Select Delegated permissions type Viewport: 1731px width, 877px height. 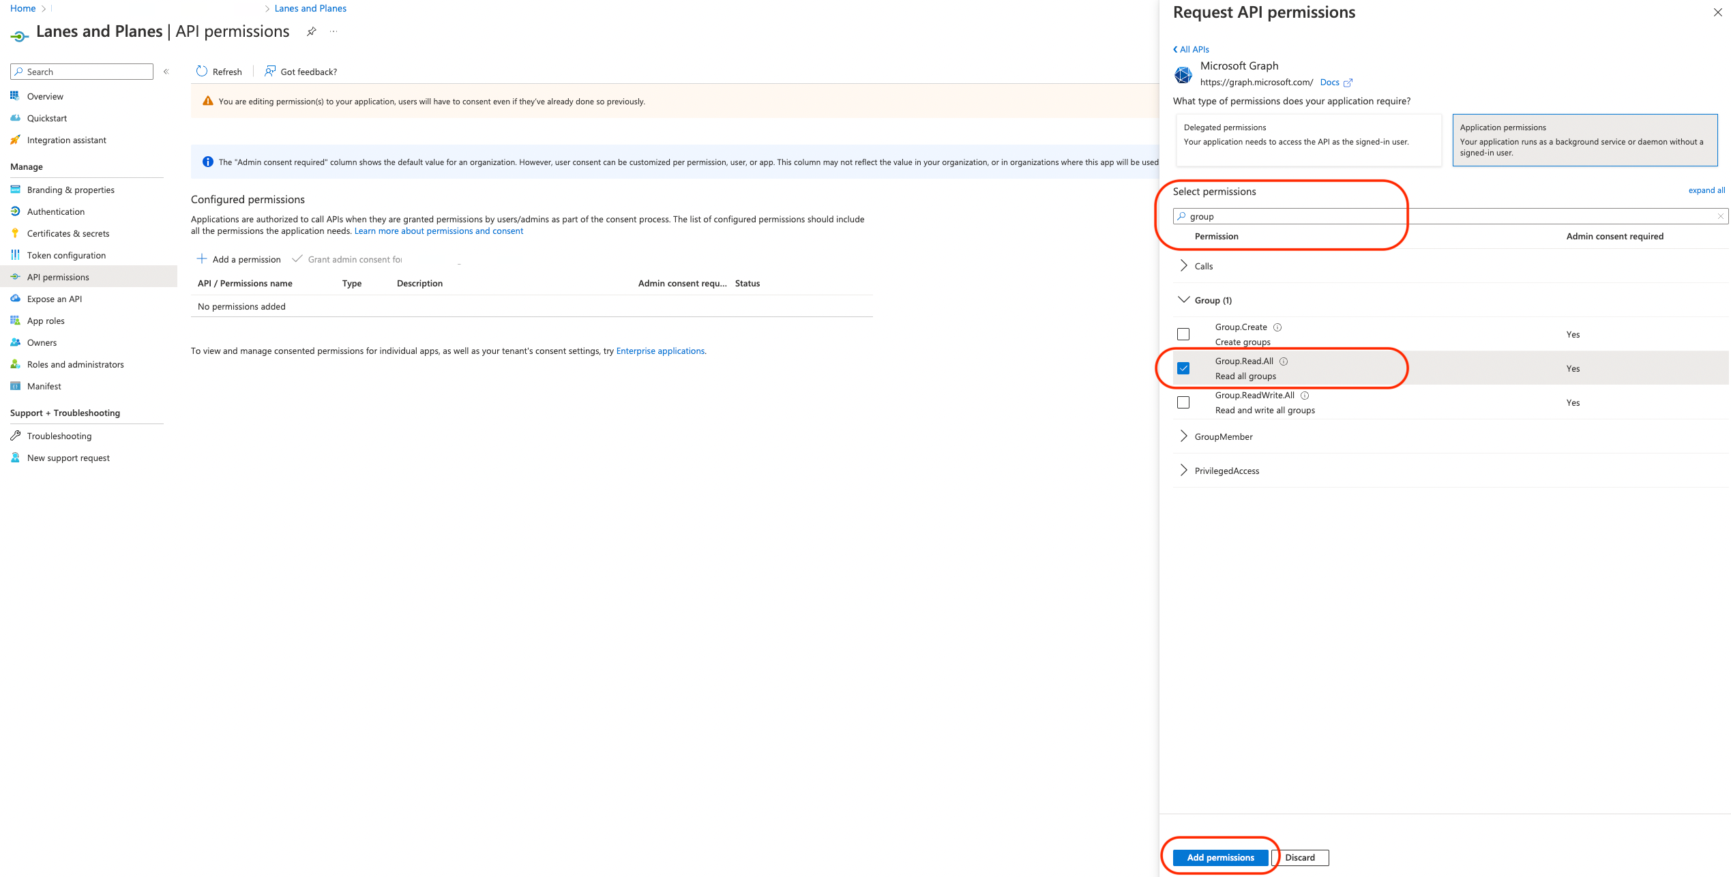pyautogui.click(x=1309, y=140)
